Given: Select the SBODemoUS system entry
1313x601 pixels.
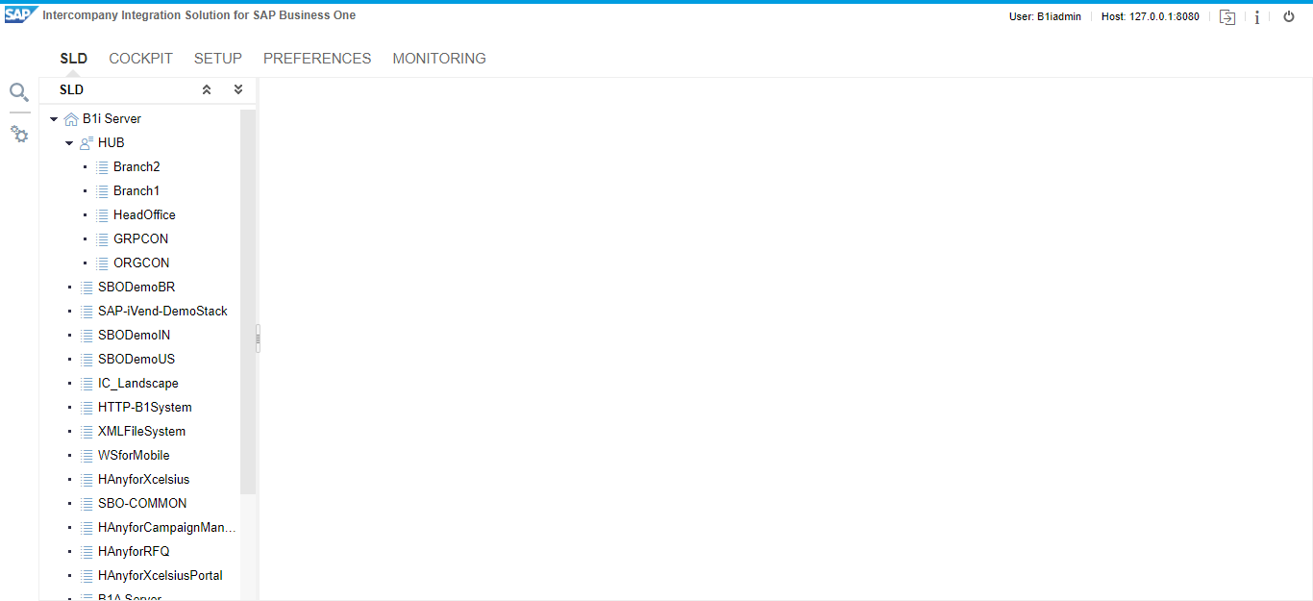Looking at the screenshot, I should (x=136, y=360).
